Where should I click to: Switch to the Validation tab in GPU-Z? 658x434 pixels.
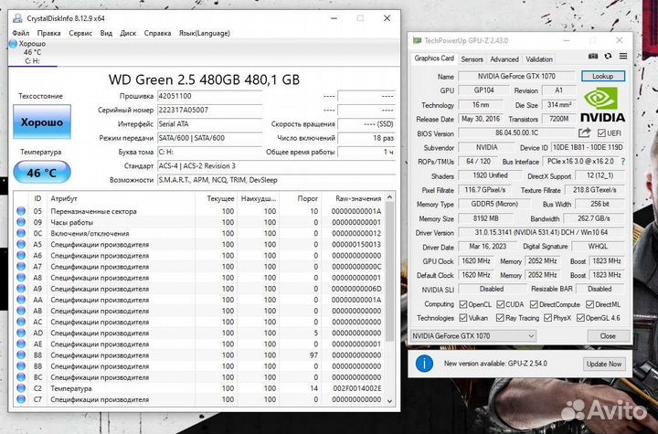click(x=539, y=59)
